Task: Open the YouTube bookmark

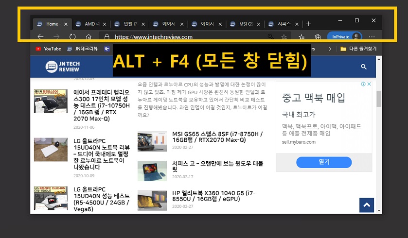Action: pos(49,49)
